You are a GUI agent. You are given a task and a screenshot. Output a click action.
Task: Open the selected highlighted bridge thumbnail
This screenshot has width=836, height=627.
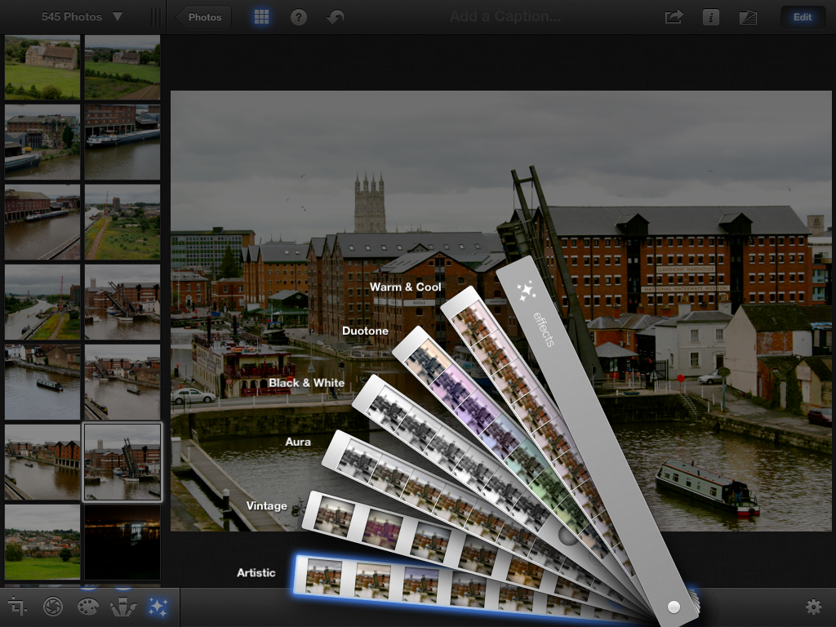(122, 462)
